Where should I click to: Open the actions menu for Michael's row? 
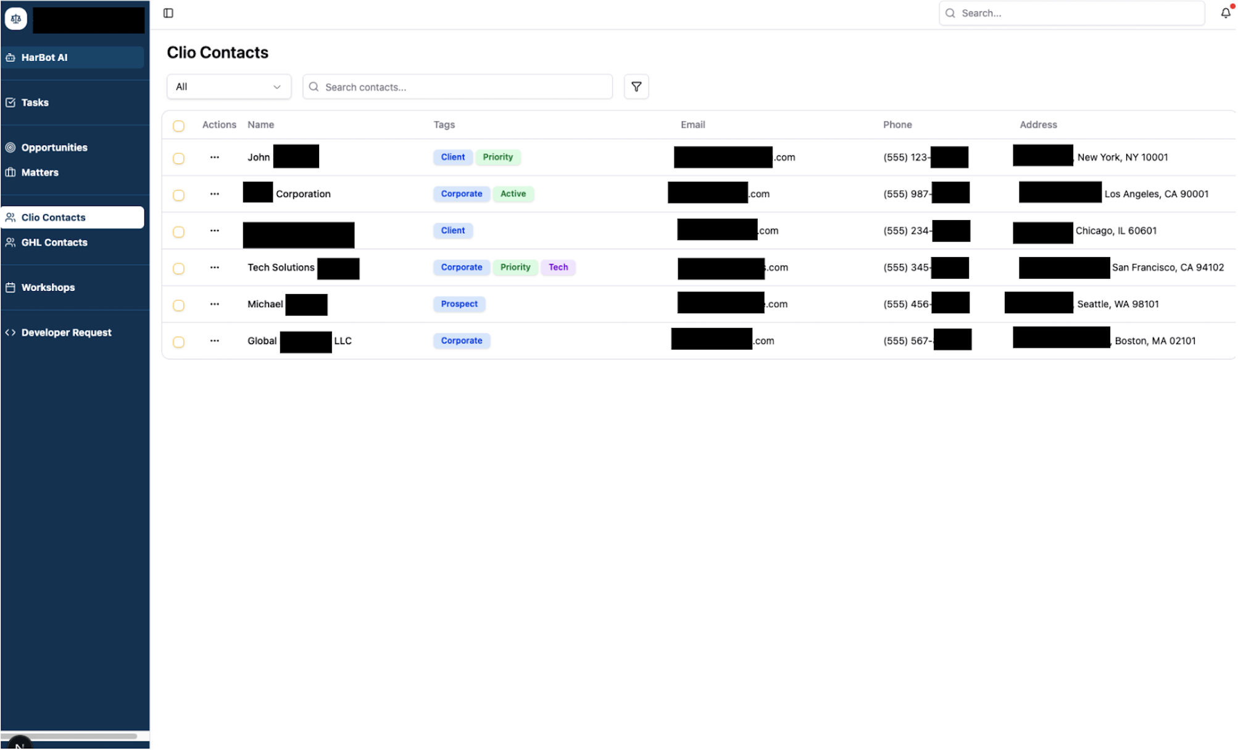(x=214, y=304)
